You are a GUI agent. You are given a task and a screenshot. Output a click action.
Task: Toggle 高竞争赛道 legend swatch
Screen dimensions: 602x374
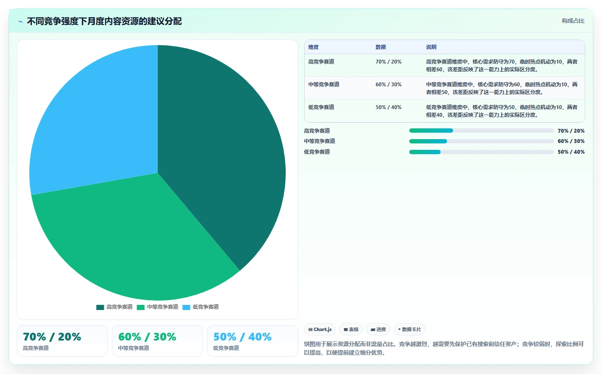100,307
